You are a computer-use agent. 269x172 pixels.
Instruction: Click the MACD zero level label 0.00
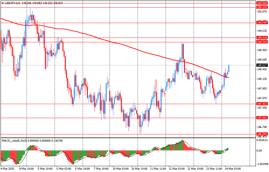coord(259,150)
